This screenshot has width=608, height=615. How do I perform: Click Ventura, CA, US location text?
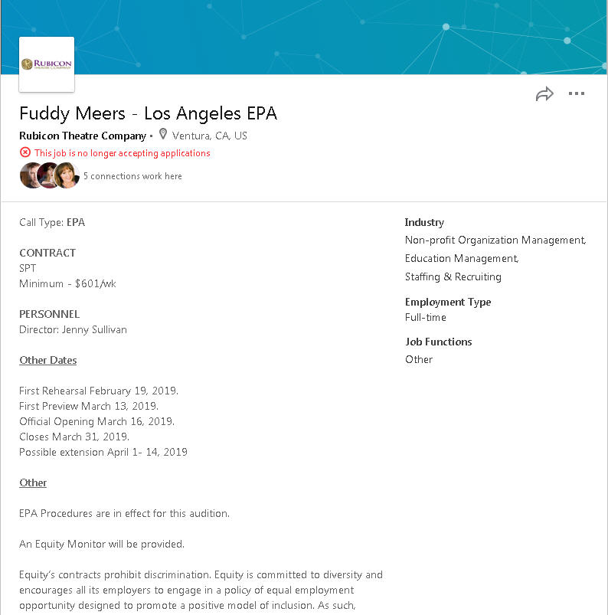pyautogui.click(x=210, y=136)
